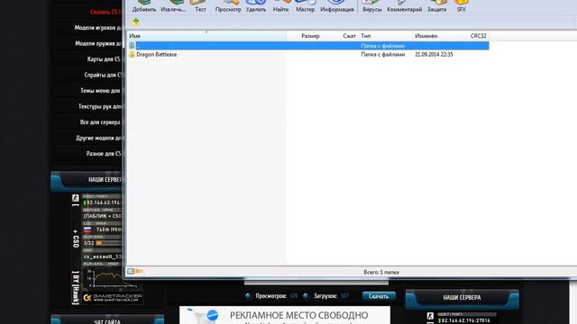Click the right-side 'НАШИ СЕРВЕРА' panel header

click(x=462, y=298)
